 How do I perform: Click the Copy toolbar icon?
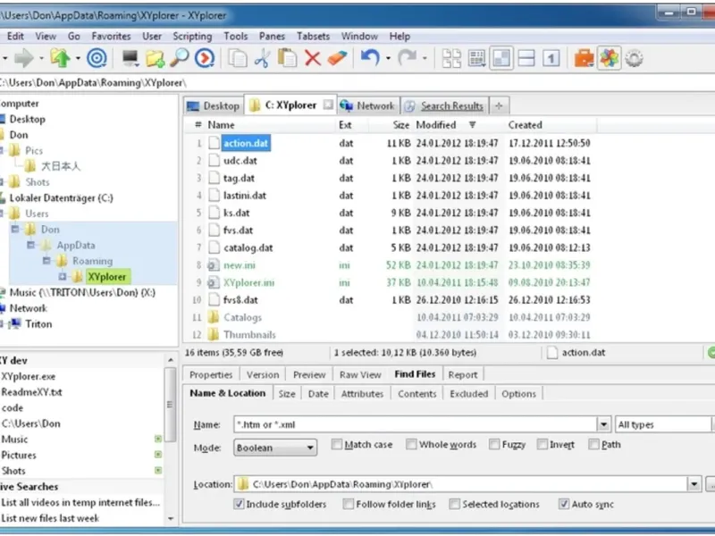(238, 58)
